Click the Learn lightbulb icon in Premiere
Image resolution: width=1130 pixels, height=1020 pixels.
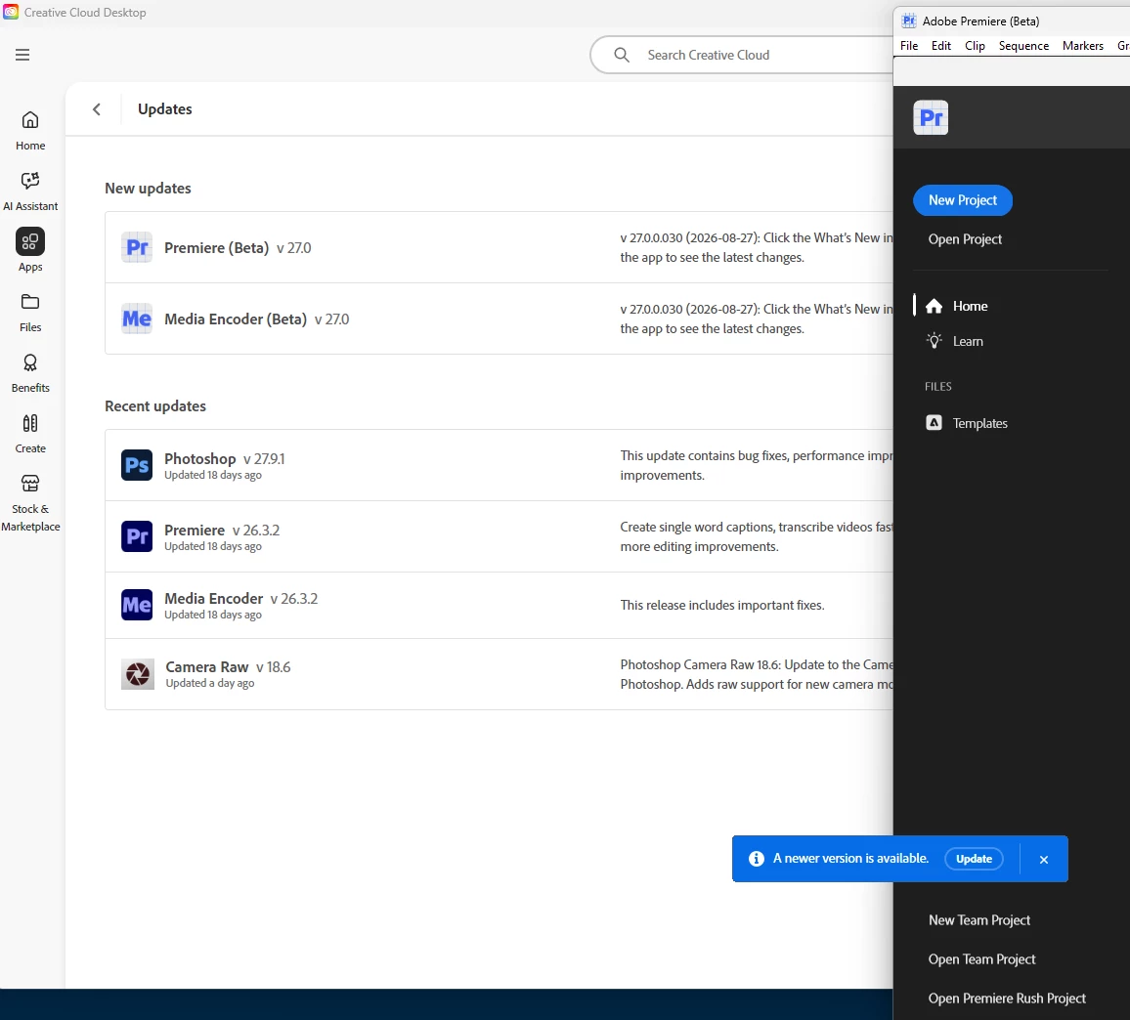click(x=934, y=341)
